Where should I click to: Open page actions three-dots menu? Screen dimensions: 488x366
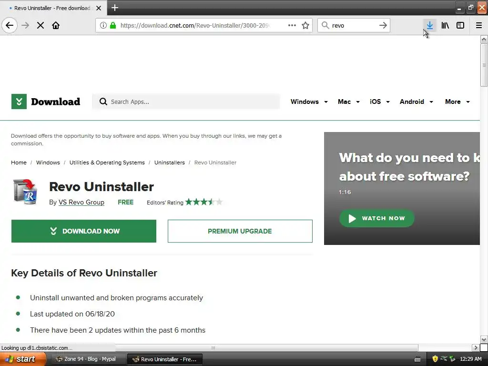pyautogui.click(x=292, y=25)
